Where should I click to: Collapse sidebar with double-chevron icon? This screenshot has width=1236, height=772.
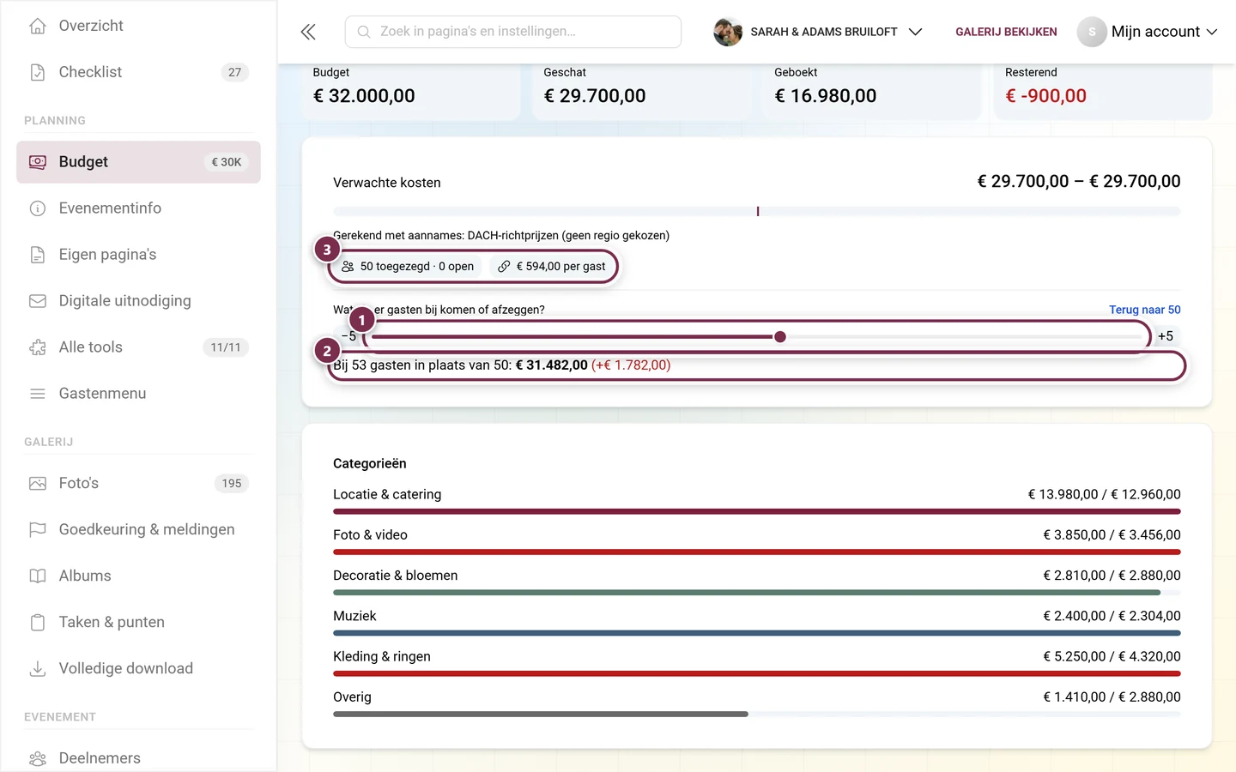point(308,32)
